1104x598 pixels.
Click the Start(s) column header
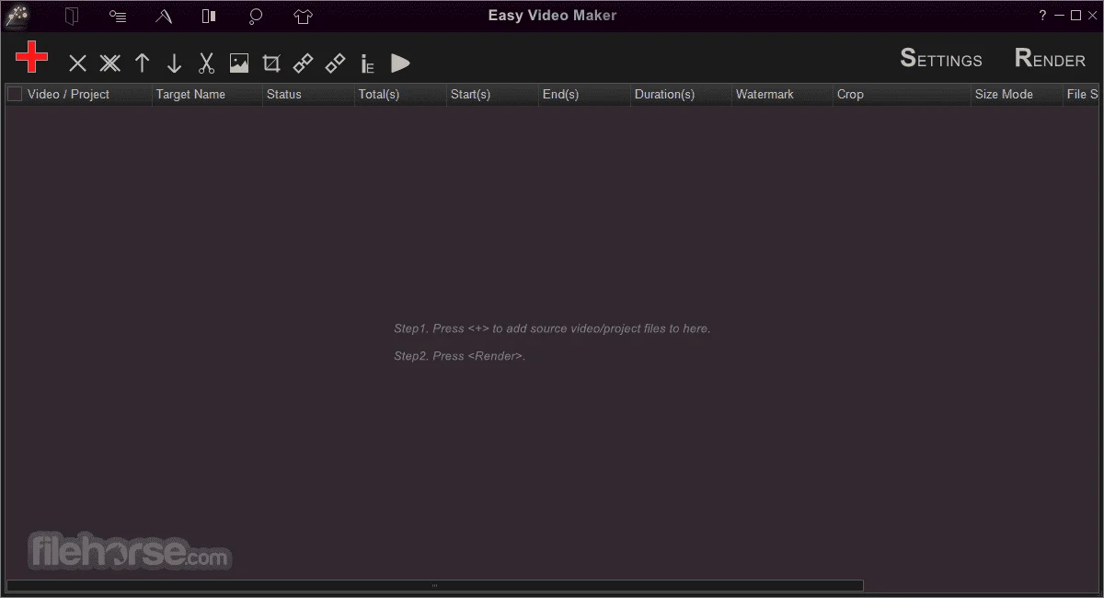coord(492,94)
